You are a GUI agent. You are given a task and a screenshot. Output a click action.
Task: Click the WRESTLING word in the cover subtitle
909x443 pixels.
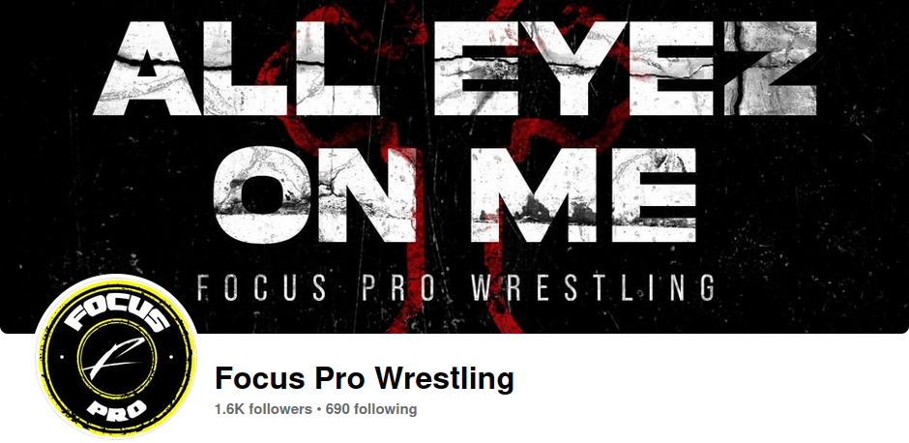coord(592,288)
